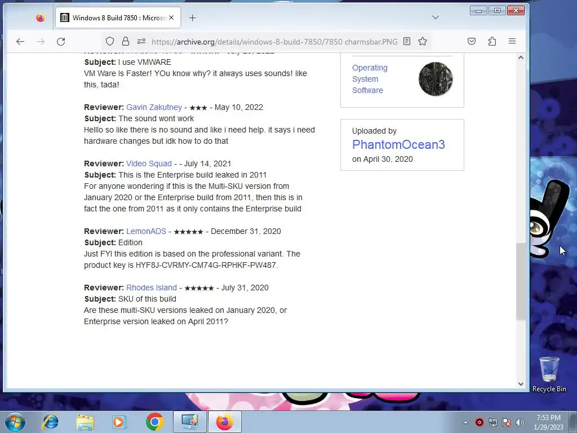The image size is (577, 433).
Task: Click the scrollbar up arrow
Action: pyautogui.click(x=521, y=58)
